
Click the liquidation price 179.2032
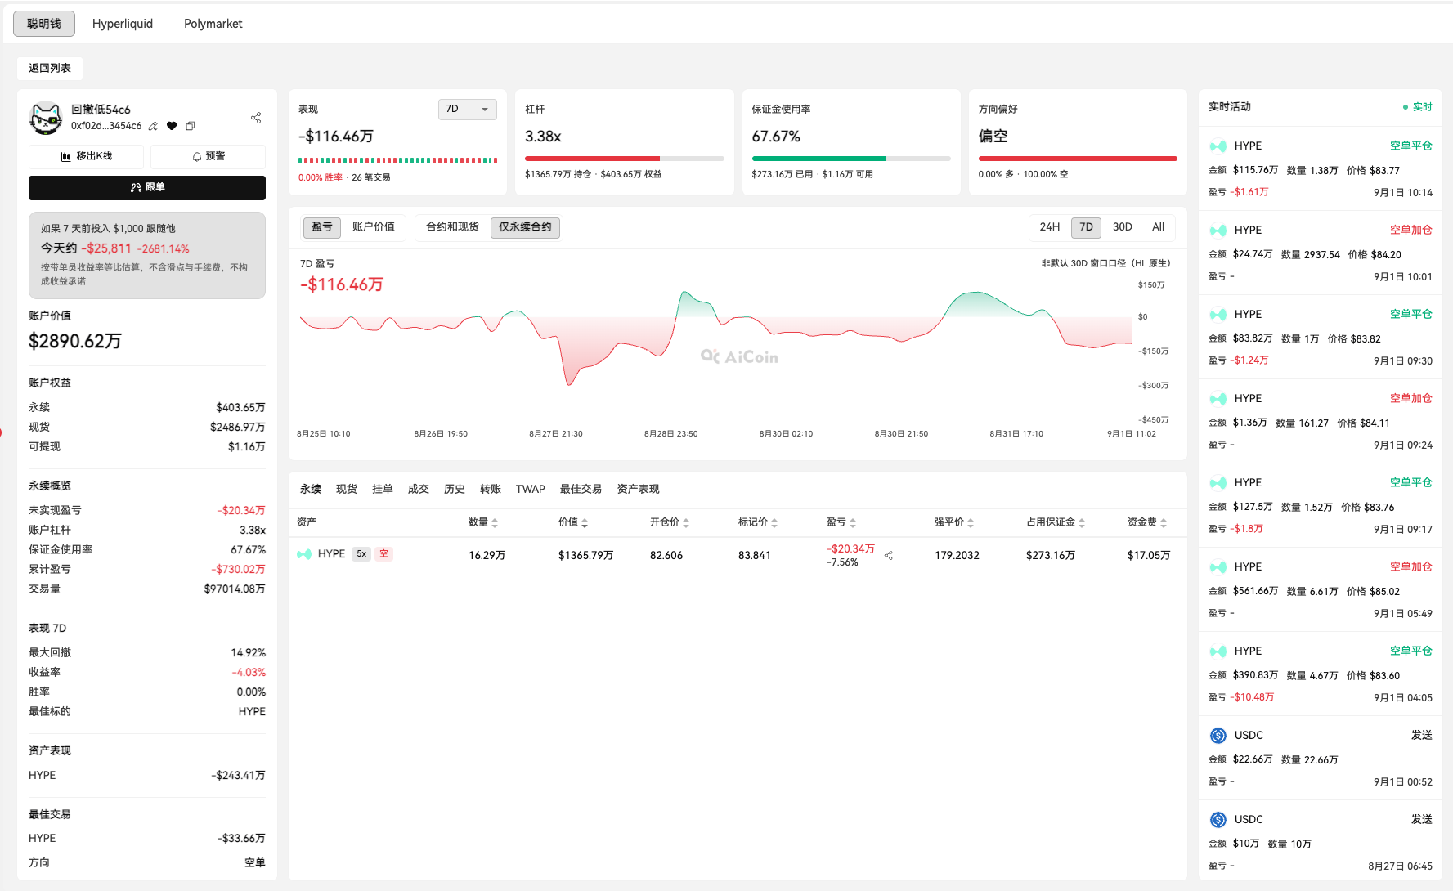[957, 556]
